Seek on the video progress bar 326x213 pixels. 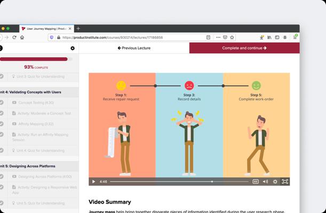click(179, 182)
